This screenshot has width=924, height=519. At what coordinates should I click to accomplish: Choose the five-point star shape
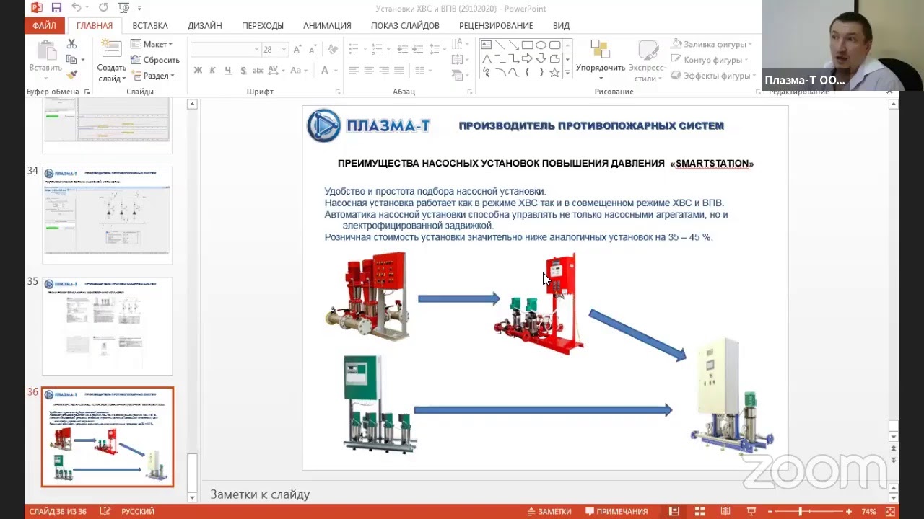[554, 72]
